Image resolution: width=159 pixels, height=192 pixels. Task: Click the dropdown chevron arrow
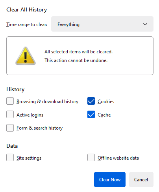coord(145,24)
